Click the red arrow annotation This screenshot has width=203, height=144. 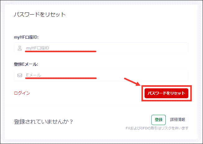[132, 82]
